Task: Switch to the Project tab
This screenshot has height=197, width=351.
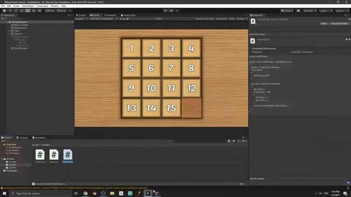Action: click(7, 137)
